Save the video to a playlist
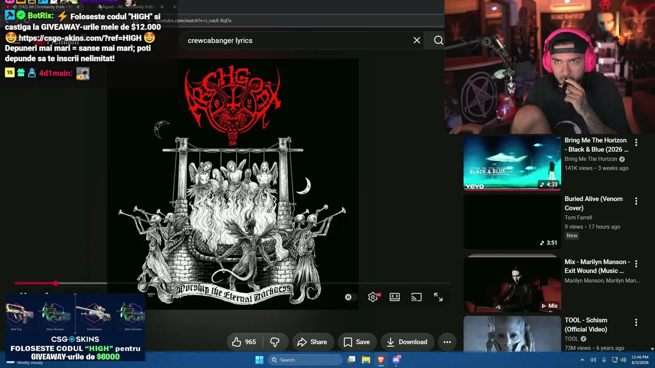The width and height of the screenshot is (655, 368). [357, 342]
